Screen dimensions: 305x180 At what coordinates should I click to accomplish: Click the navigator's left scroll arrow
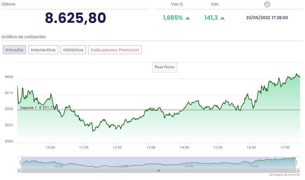click(19, 171)
